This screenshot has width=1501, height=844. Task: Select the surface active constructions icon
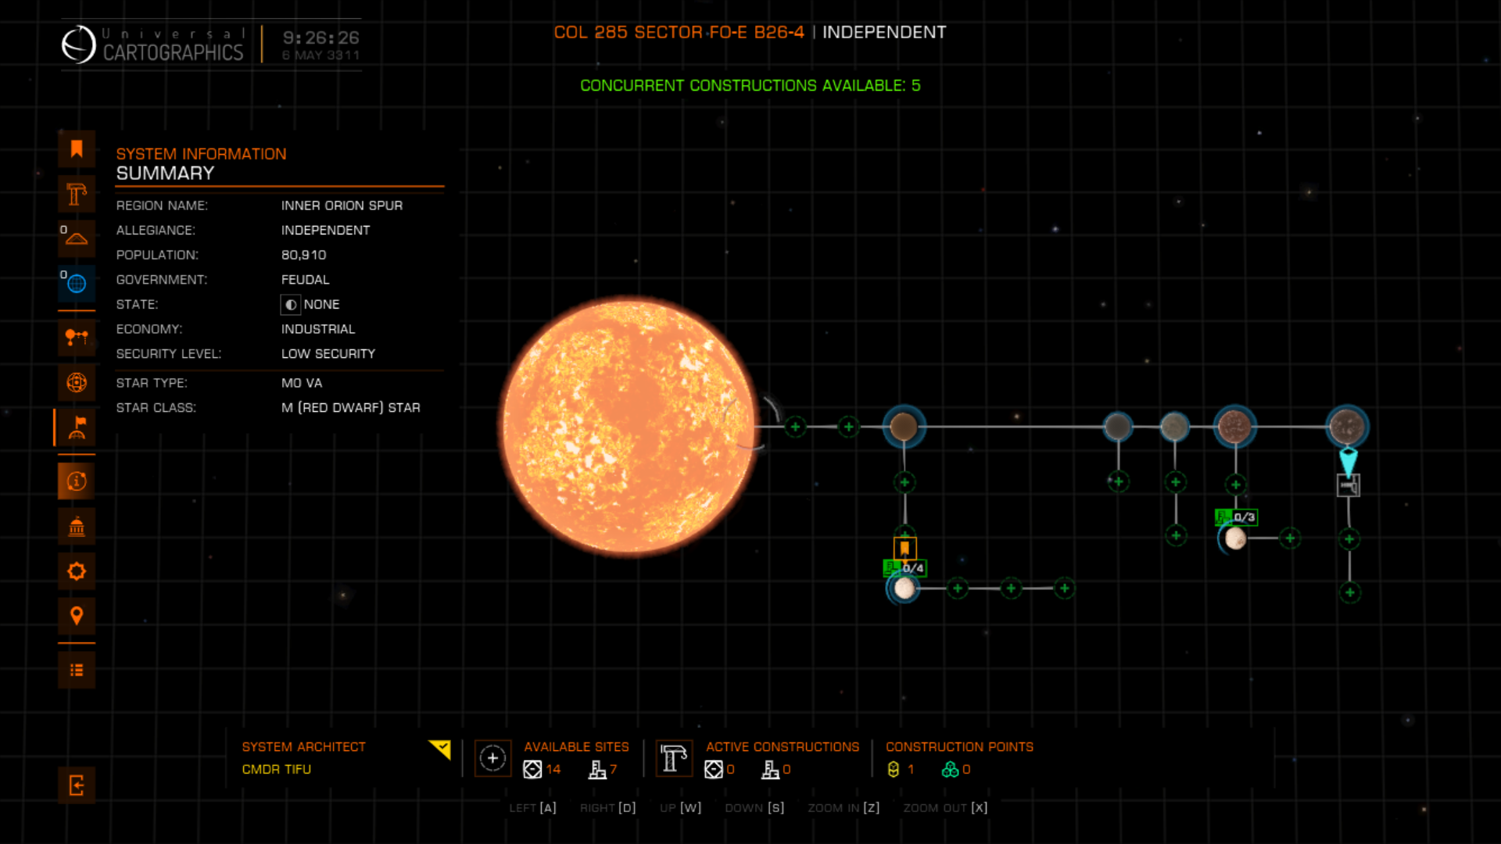pos(771,770)
